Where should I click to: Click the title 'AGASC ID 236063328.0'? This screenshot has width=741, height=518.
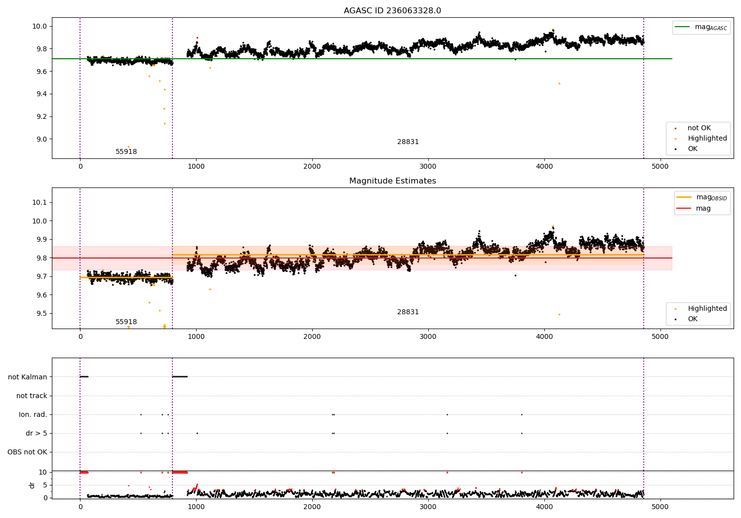(x=392, y=11)
